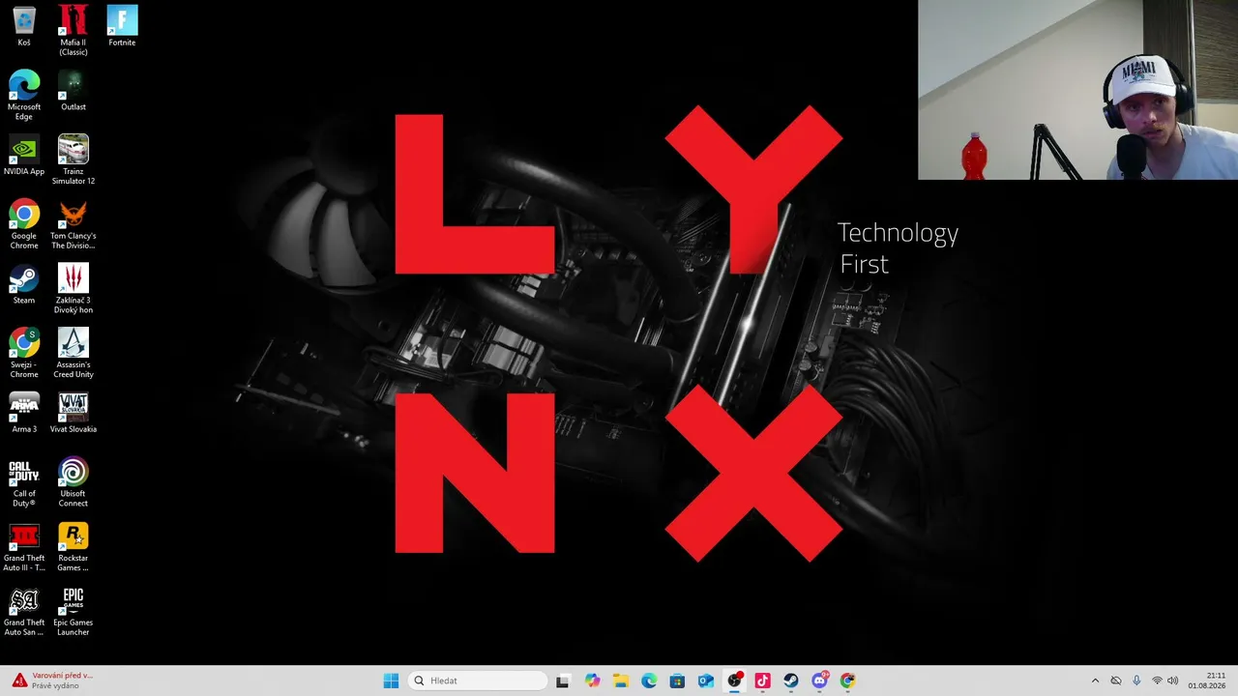Viewport: 1238px width, 696px height.
Task: Select the NVIDIA App desktop icon
Action: click(24, 156)
